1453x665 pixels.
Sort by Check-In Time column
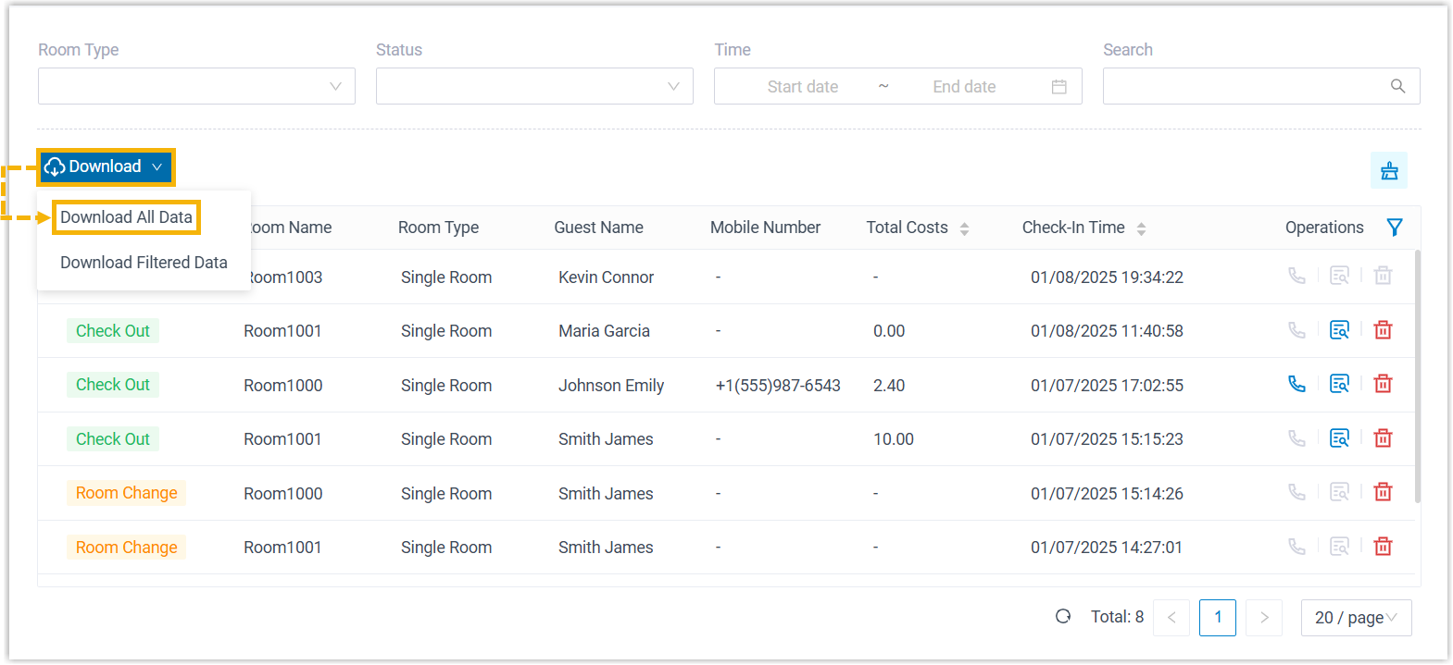(1141, 228)
